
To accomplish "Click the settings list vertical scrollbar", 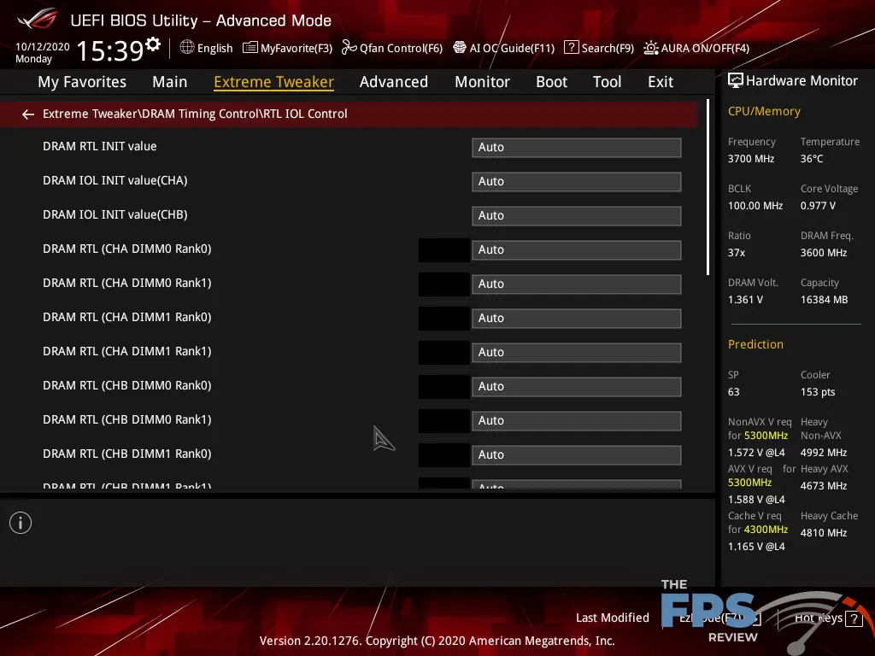I will pos(708,187).
